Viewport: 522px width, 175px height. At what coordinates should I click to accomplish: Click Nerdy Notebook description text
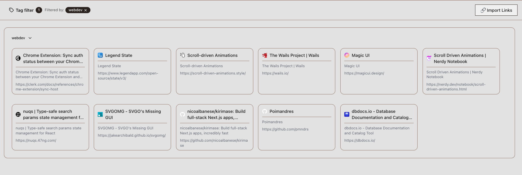click(455, 74)
